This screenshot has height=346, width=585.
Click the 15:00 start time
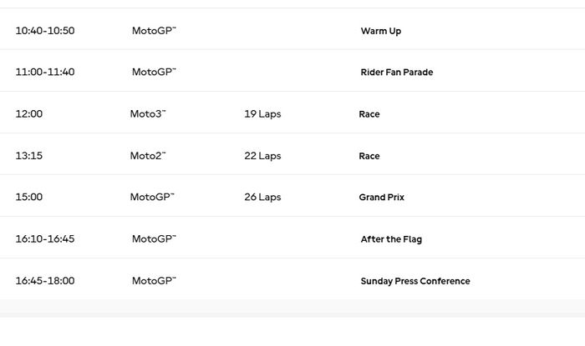pos(28,198)
